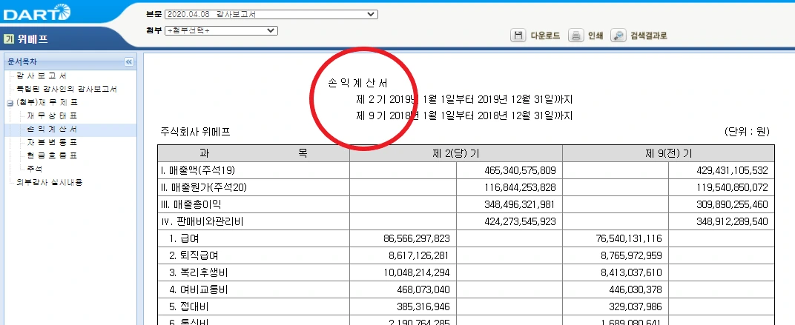Click the (단위 : 원) unit label
Image resolution: width=795 pixels, height=325 pixels.
[747, 132]
